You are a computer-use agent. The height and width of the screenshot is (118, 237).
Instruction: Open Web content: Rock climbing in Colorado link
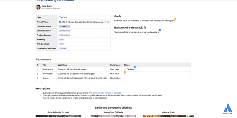[105, 93]
